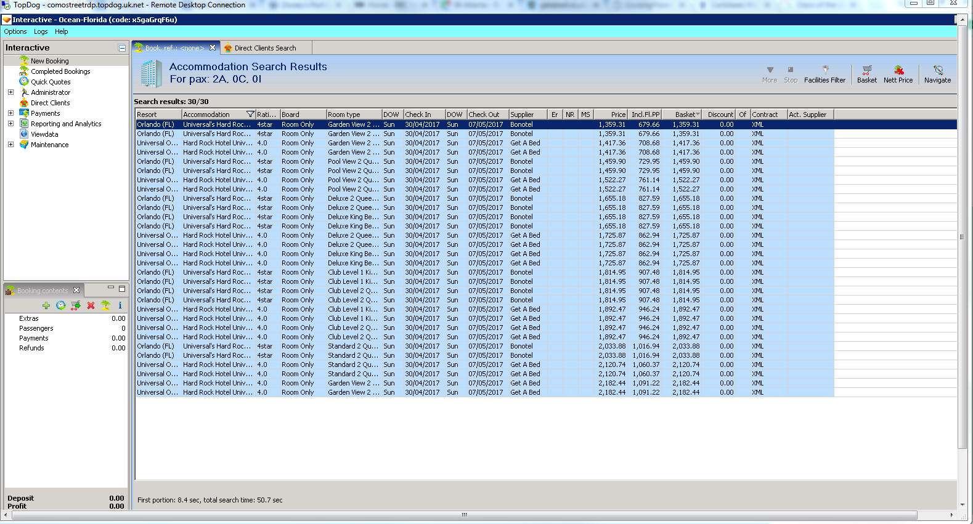Select the Payments row in Booking contents
The height and width of the screenshot is (524, 973).
pos(66,338)
